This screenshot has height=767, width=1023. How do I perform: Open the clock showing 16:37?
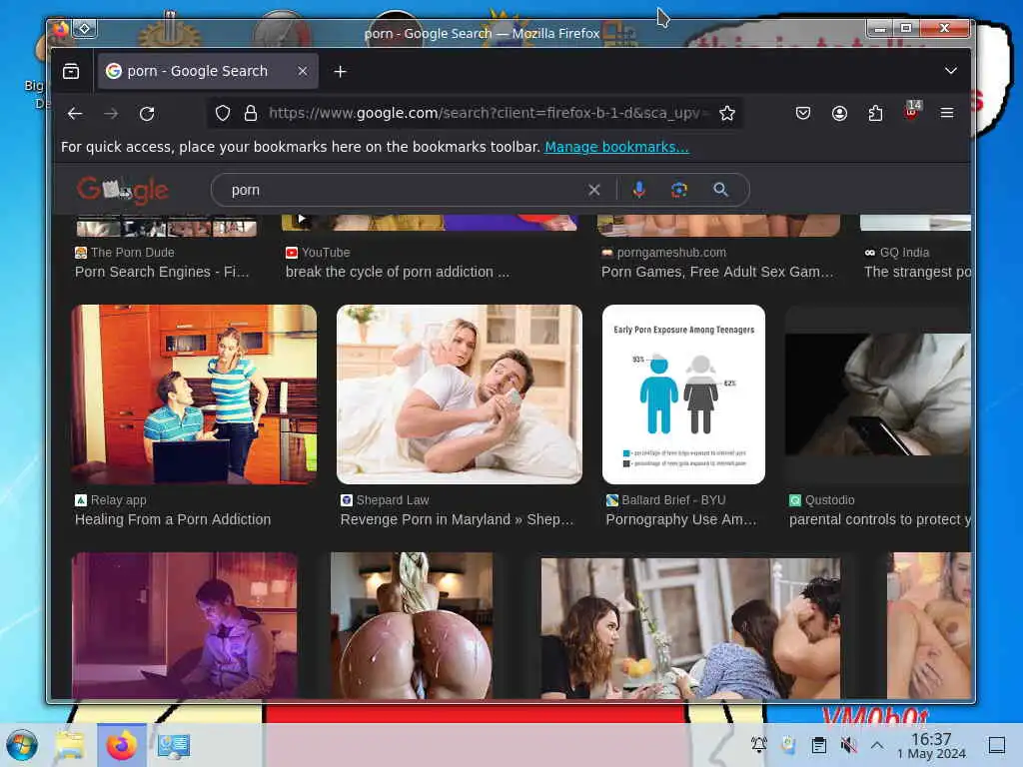tap(931, 745)
